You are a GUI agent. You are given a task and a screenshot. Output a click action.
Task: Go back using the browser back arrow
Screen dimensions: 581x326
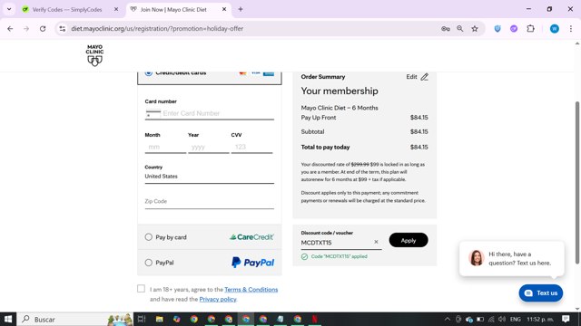[x=10, y=28]
